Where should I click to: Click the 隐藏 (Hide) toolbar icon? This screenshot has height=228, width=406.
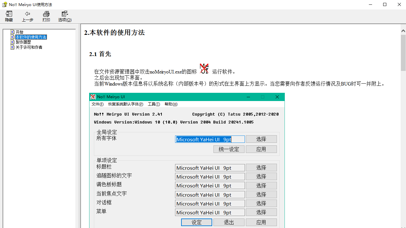9,16
